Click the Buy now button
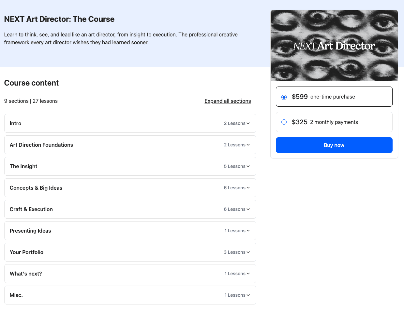Screen dimensions: 404x311 (334, 145)
